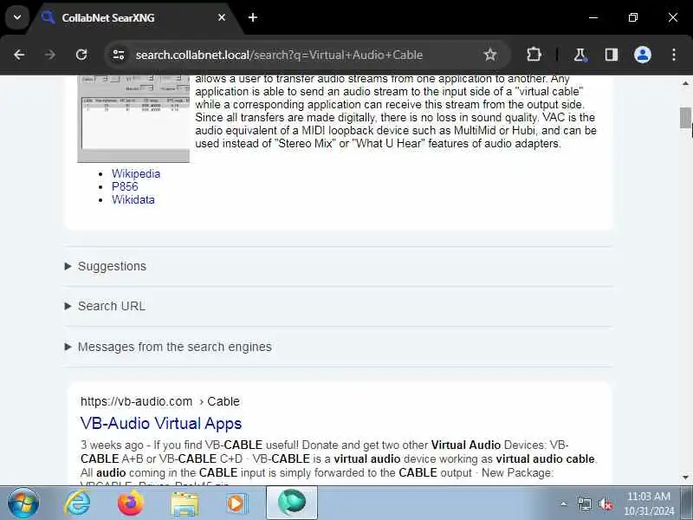Open a new browser tab

pyautogui.click(x=253, y=17)
